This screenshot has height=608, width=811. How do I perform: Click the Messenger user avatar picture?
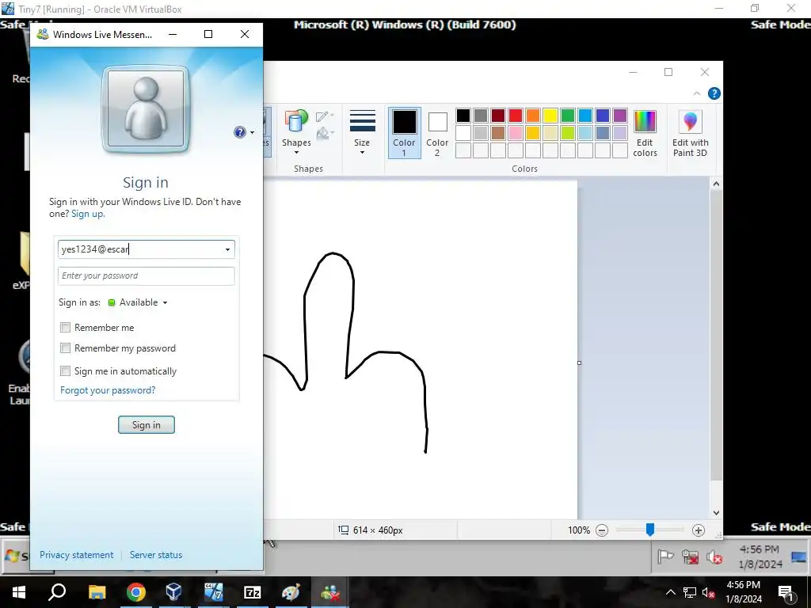(146, 109)
